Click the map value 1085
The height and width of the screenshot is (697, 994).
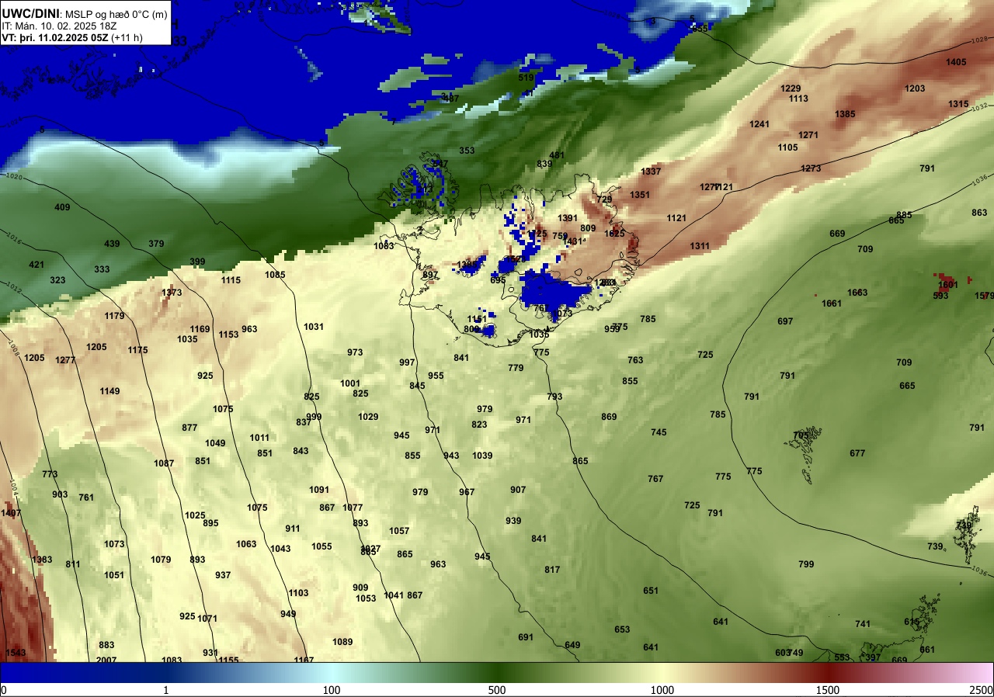click(275, 275)
